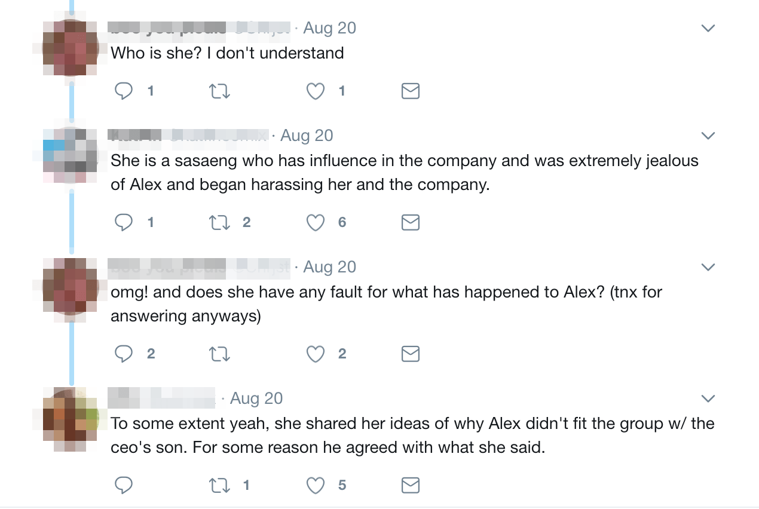Reply to the 'omg! and does she' tweet
This screenshot has height=509, width=759.
124,354
